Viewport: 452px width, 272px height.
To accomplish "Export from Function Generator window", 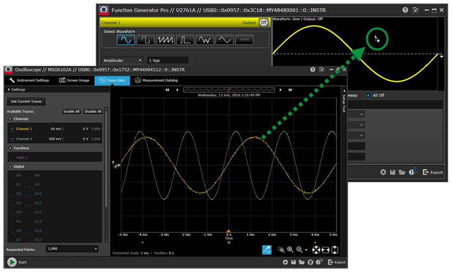I will click(x=433, y=172).
